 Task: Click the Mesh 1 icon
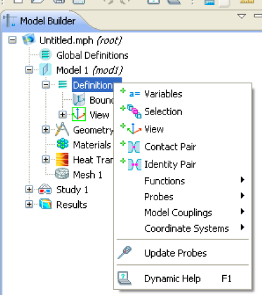pyautogui.click(x=62, y=174)
